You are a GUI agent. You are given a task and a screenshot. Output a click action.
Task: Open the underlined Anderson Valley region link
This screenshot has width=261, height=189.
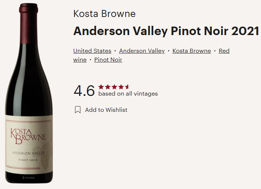coord(142,51)
